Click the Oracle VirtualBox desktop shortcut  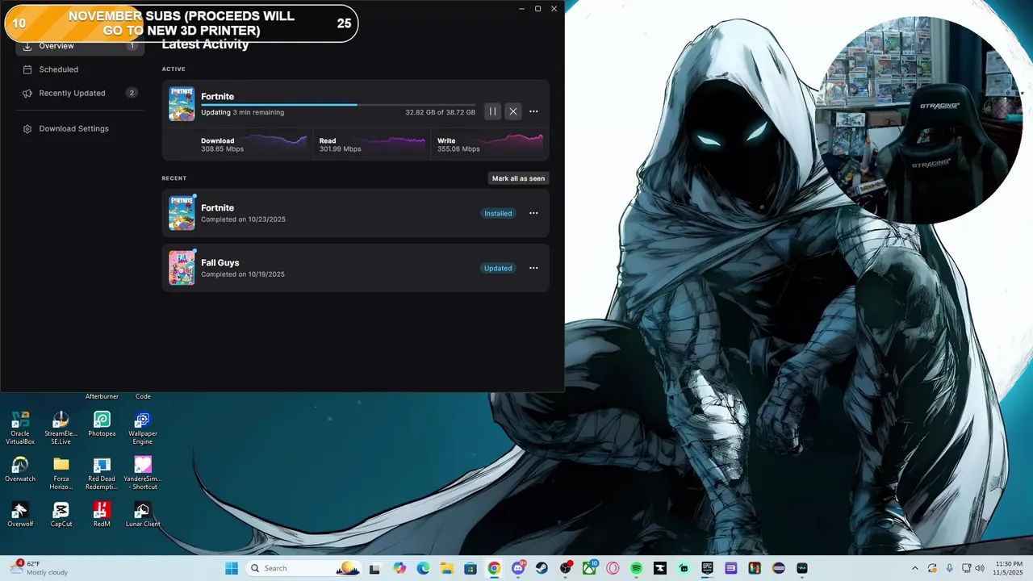point(20,428)
